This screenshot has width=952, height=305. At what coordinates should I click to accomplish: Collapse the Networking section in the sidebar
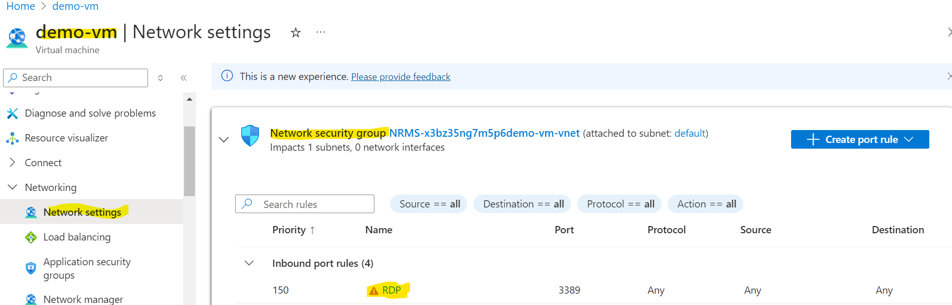12,187
